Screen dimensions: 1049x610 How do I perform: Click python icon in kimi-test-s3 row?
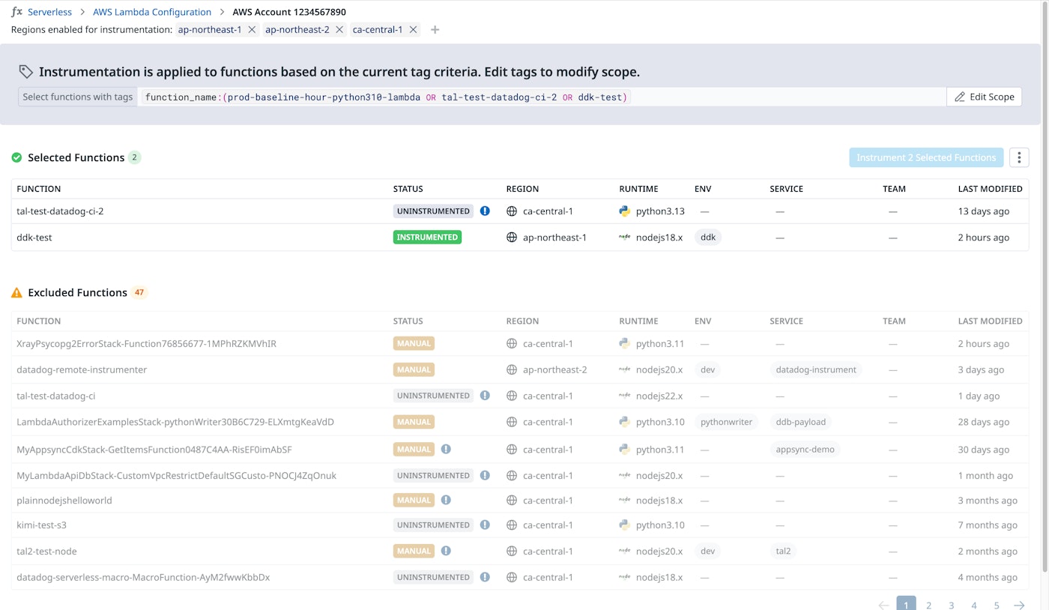click(x=625, y=525)
